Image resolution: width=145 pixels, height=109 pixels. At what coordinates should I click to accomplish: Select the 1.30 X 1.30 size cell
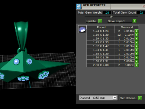101,35
